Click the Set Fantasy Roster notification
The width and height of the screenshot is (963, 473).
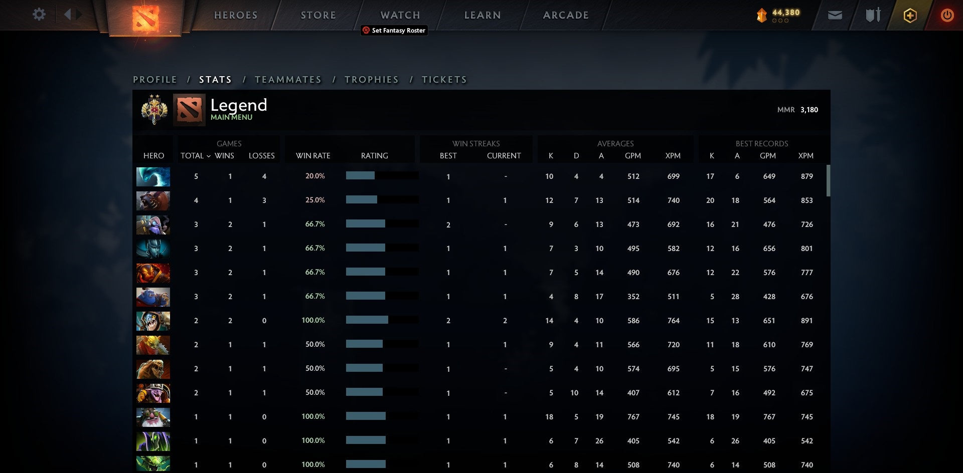(394, 30)
